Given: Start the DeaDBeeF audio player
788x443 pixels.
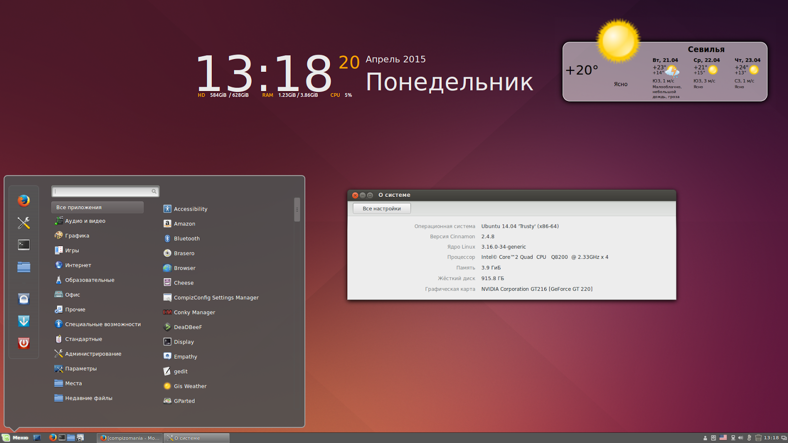Looking at the screenshot, I should [183, 327].
